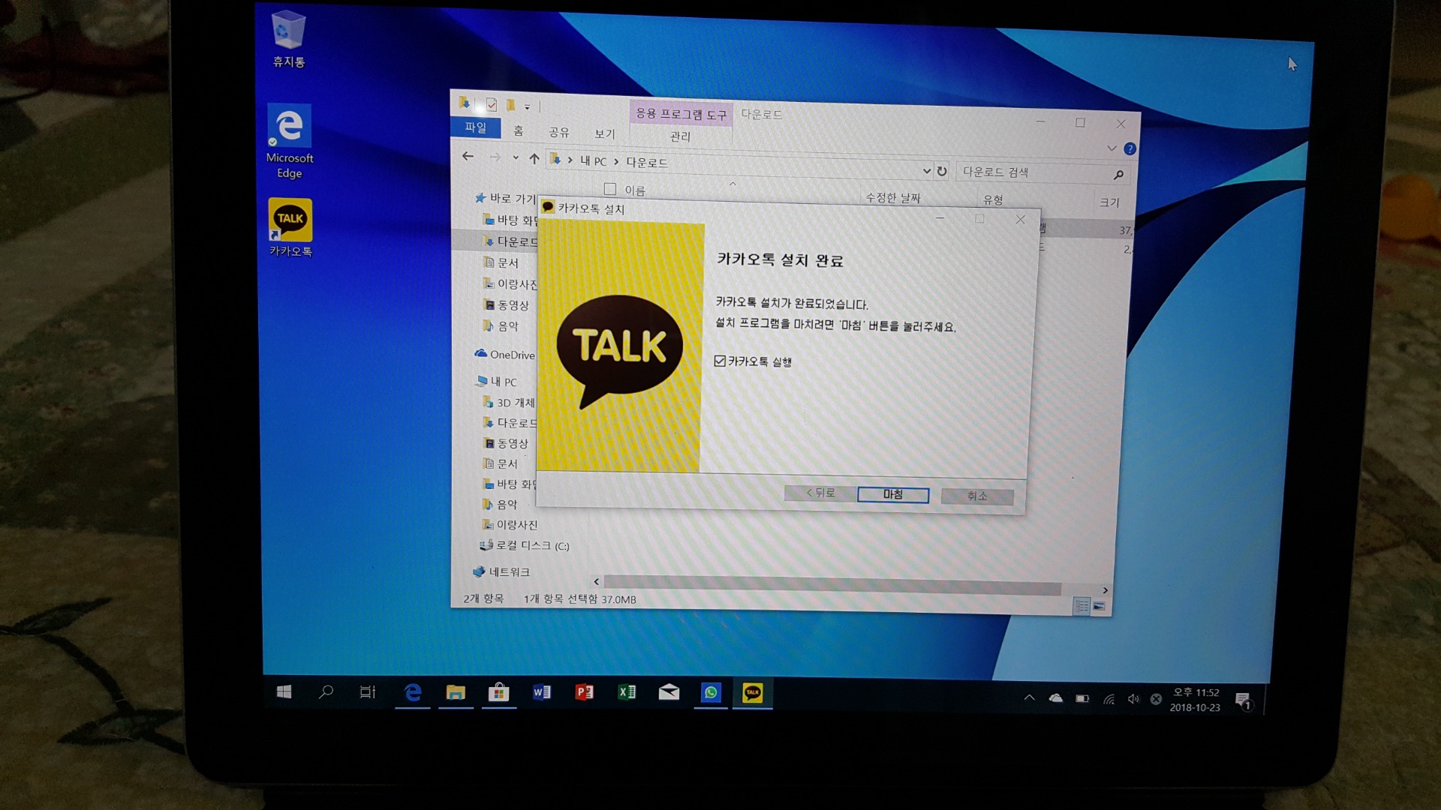Open the 파일 ribbon tab

[x=475, y=127]
